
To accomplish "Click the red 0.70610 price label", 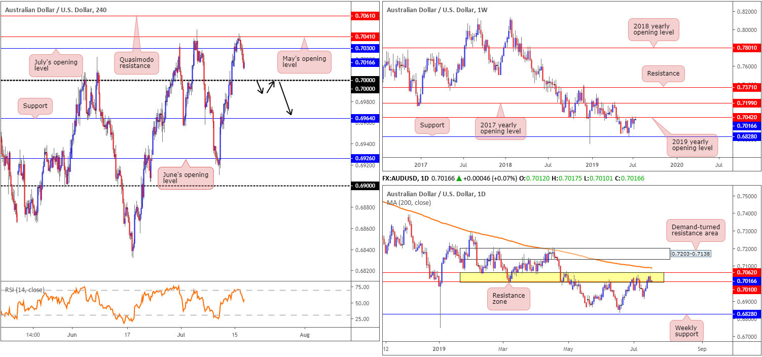I will click(x=365, y=16).
